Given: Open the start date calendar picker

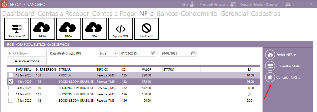Looking at the screenshot, I should pyautogui.click(x=153, y=53).
